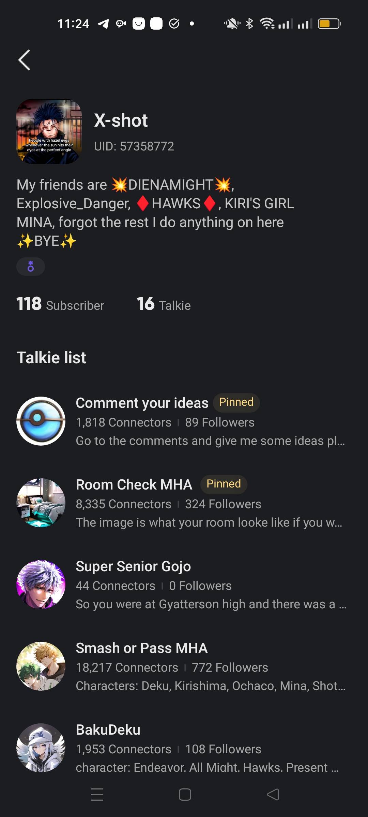Tap the Smash or Pass MHA avatar

[x=41, y=666]
